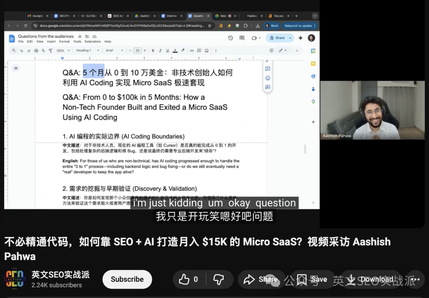429x298 pixels.
Task: Click the undo arrow in Docs toolbar
Action: (21, 50)
